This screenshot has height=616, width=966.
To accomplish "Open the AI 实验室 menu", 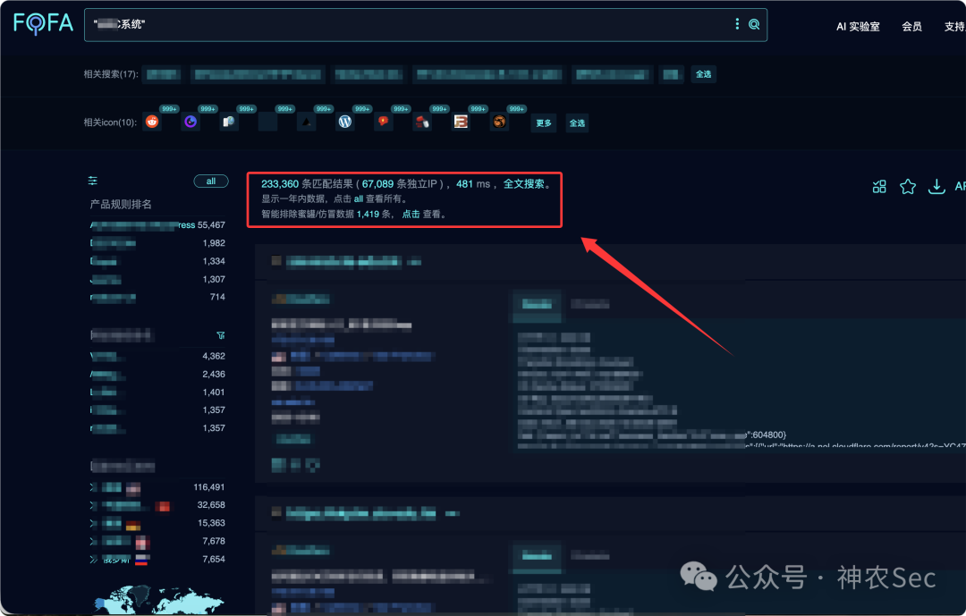I will coord(858,26).
